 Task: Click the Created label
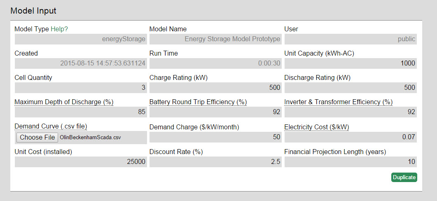pos(26,53)
